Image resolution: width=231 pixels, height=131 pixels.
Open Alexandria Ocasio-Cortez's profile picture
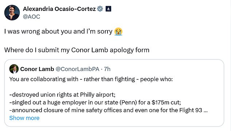[12, 13]
